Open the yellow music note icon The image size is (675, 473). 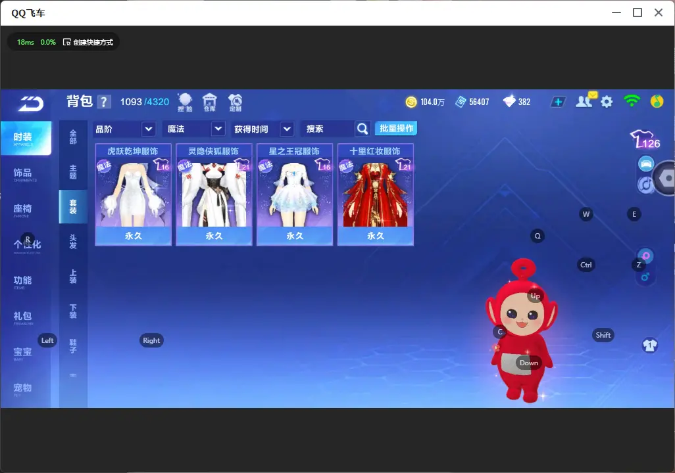(657, 101)
